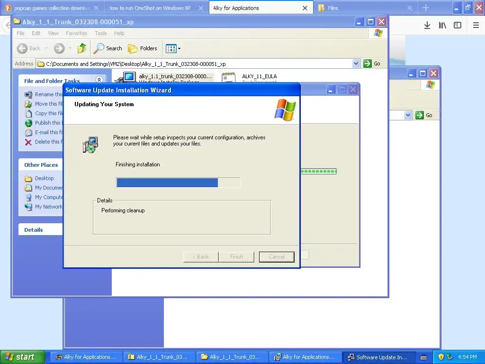This screenshot has height=364, width=485.
Task: Click Move this file task
Action: tap(49, 104)
